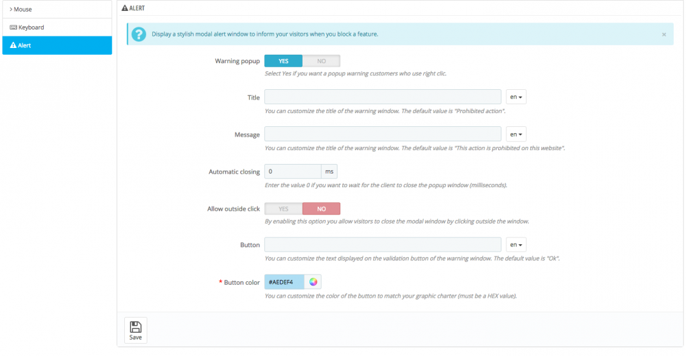This screenshot has width=686, height=356.
Task: Click the keyboard icon in sidebar
Action: tap(13, 27)
